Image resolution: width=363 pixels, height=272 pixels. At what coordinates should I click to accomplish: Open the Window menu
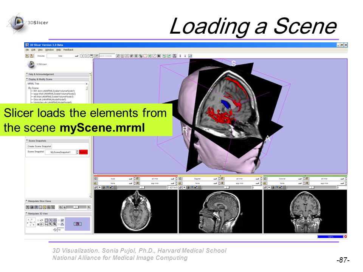click(49, 50)
